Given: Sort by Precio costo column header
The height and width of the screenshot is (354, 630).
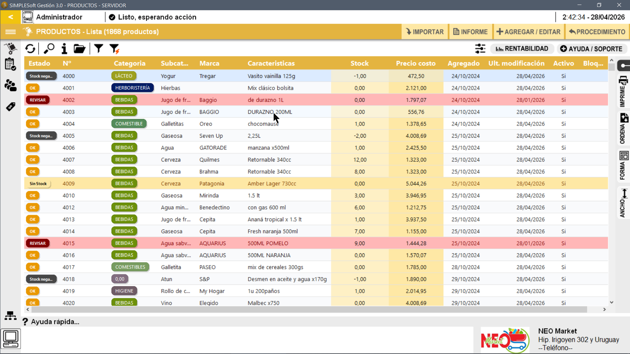Looking at the screenshot, I should (415, 63).
